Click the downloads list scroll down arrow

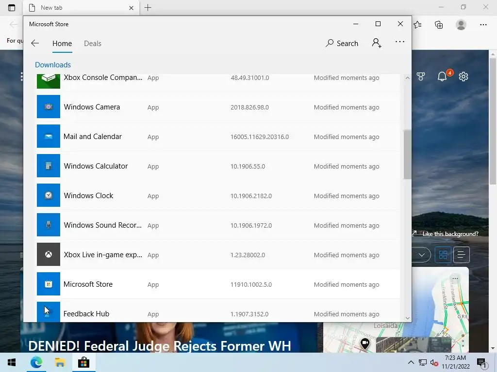click(x=408, y=318)
